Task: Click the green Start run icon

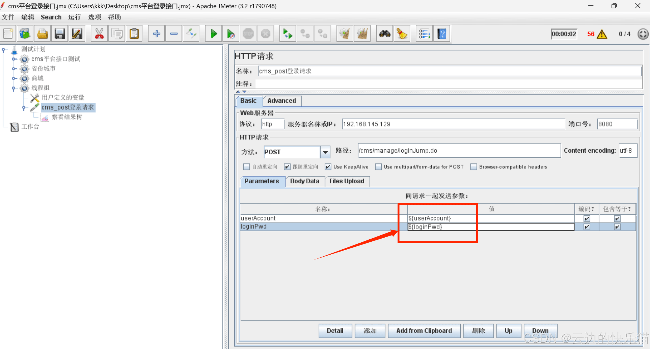Action: [213, 34]
